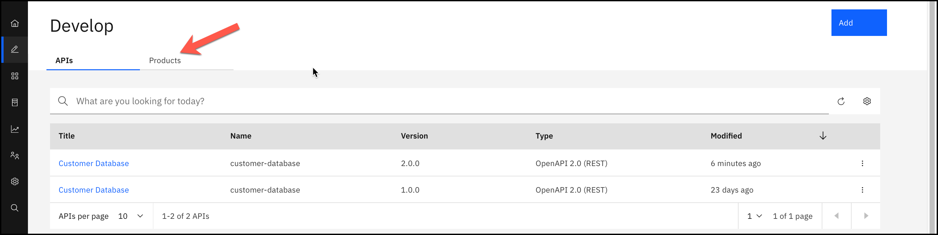Sort by the Modified column arrow

point(823,136)
